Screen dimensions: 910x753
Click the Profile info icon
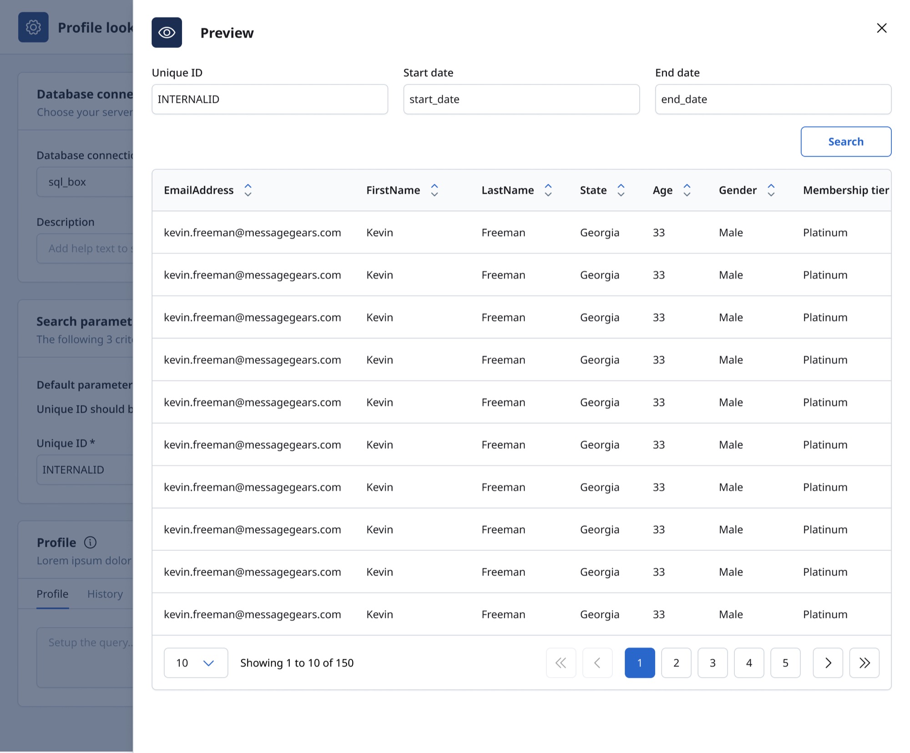coord(90,542)
